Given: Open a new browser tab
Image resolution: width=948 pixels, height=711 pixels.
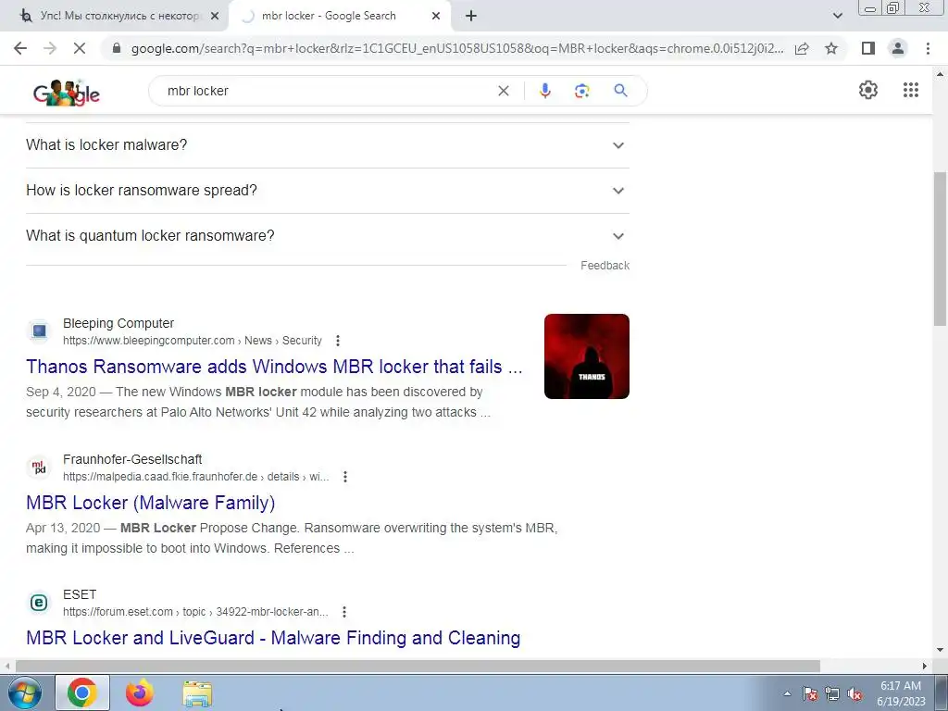Looking at the screenshot, I should (471, 16).
